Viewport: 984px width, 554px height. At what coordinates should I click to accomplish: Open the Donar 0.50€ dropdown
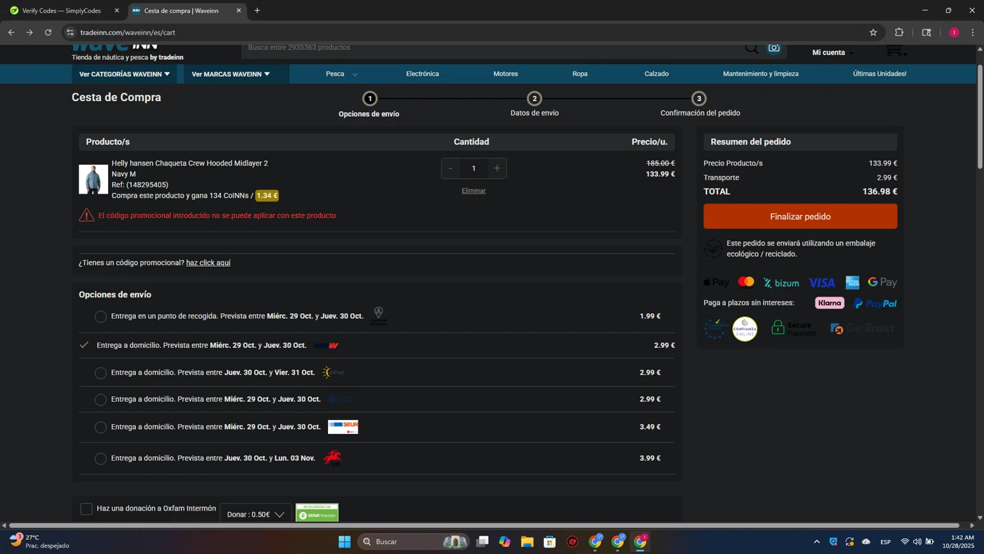tap(256, 514)
